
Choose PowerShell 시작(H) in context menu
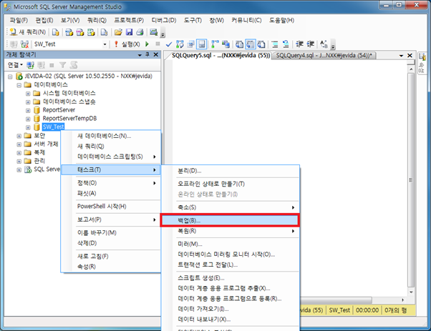click(110, 207)
